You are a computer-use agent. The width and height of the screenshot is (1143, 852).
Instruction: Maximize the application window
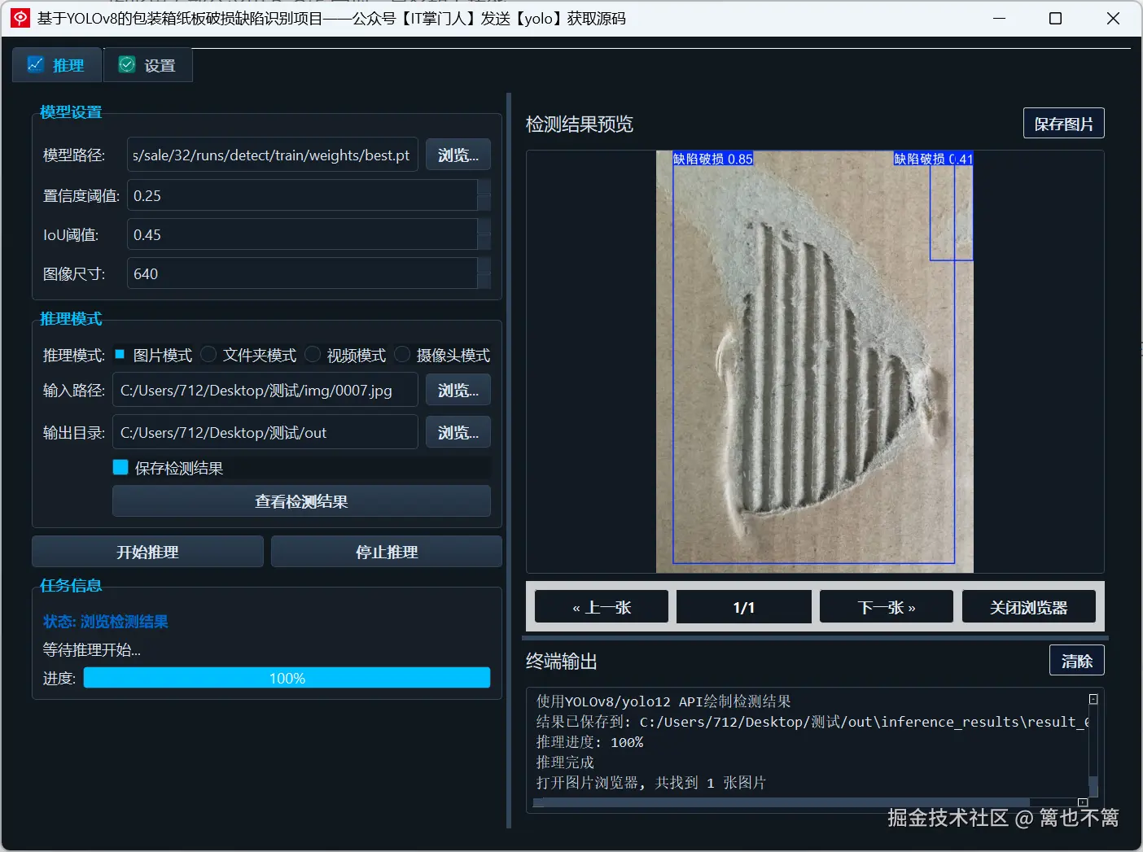[1055, 18]
